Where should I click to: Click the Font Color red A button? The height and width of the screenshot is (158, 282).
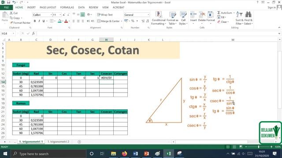(66, 21)
